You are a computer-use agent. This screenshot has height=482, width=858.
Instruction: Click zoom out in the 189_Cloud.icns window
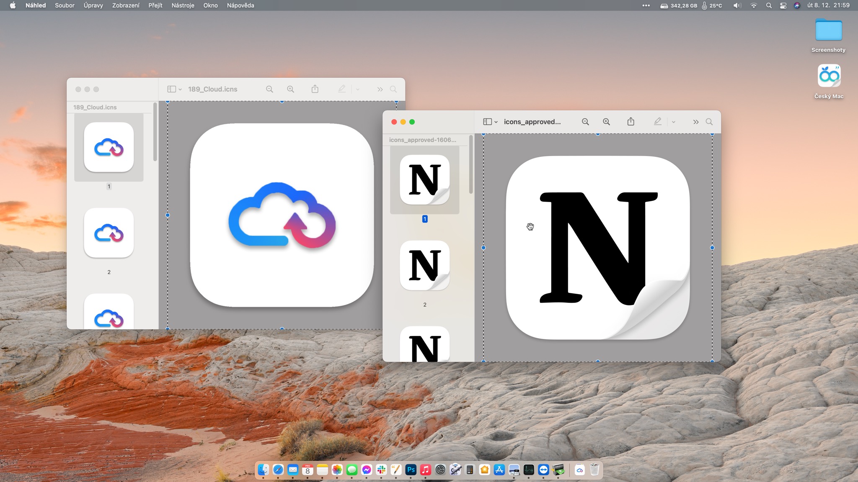tap(269, 89)
